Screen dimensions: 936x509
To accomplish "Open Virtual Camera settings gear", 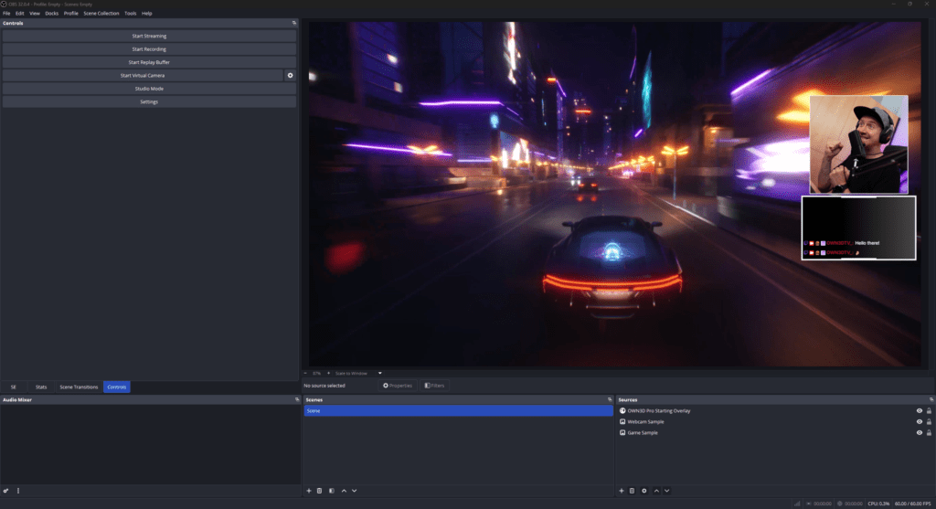I will point(290,76).
